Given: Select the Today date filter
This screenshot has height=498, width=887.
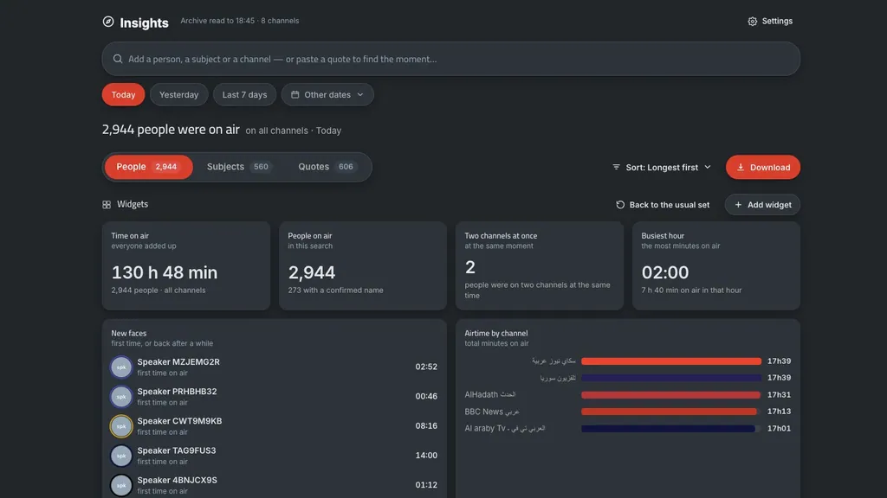Looking at the screenshot, I should pyautogui.click(x=123, y=94).
